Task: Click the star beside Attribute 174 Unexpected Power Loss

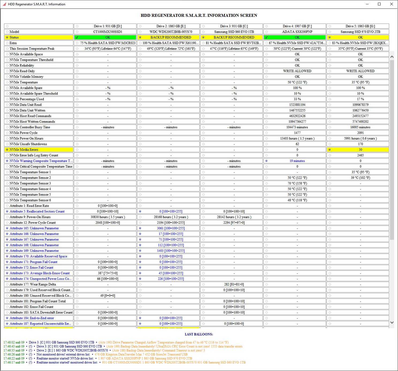Action: (7, 279)
